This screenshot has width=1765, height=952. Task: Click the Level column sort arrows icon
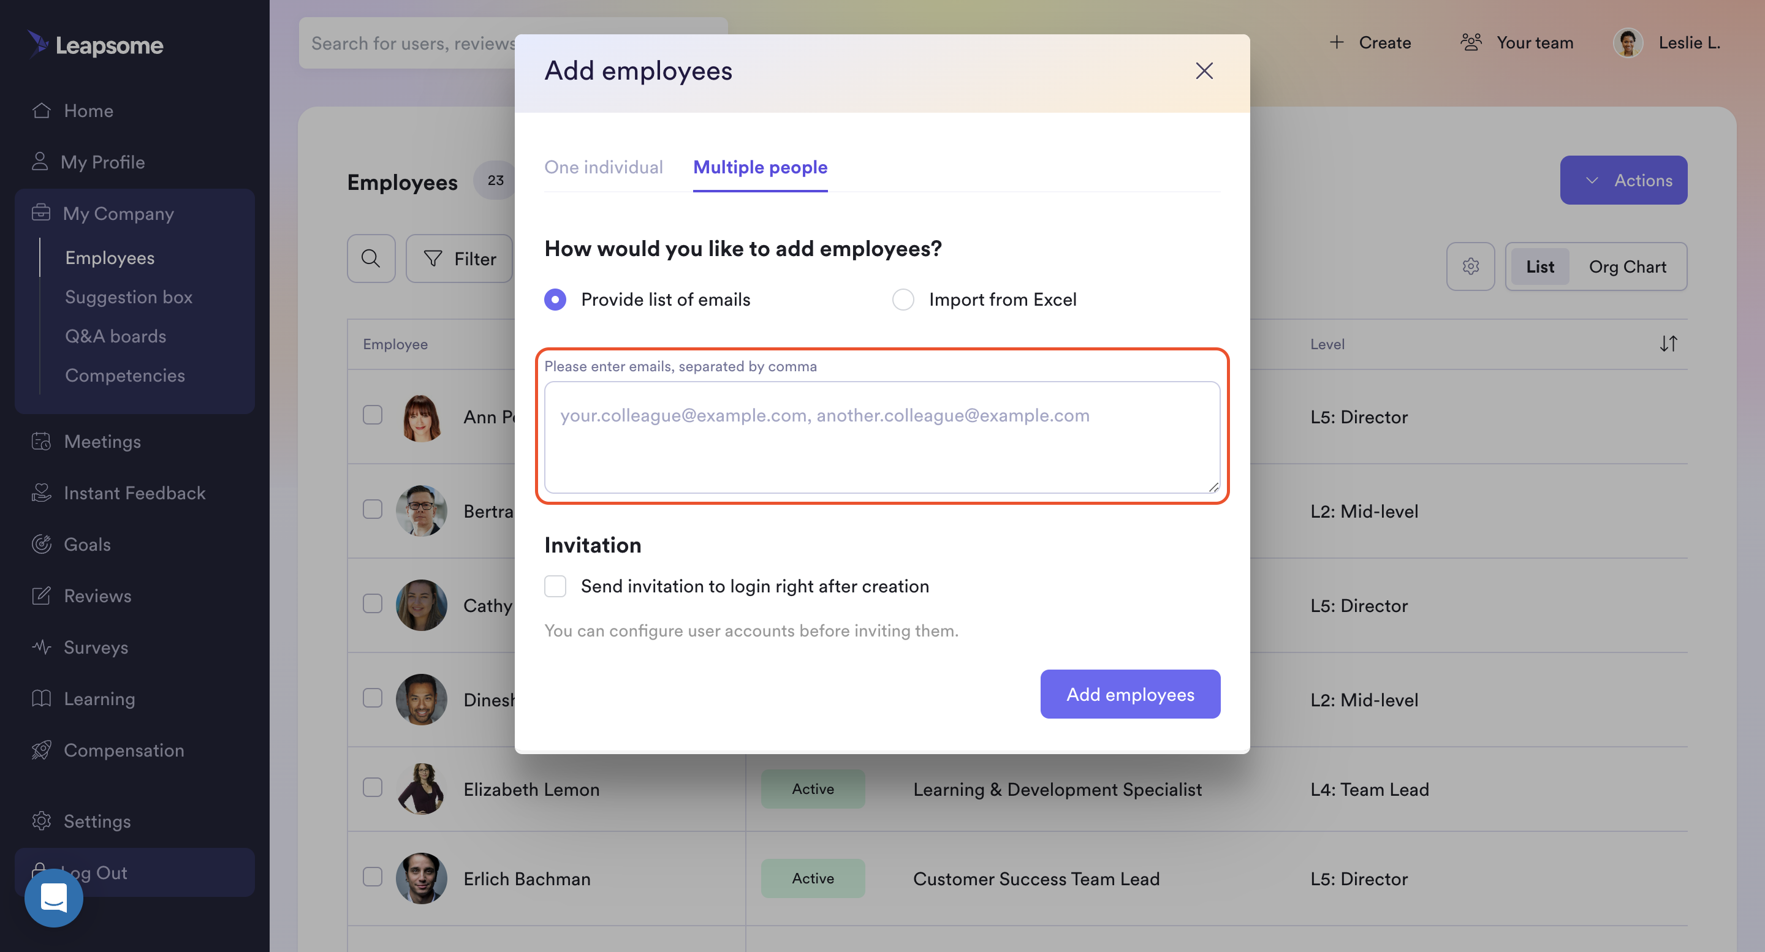click(1668, 344)
